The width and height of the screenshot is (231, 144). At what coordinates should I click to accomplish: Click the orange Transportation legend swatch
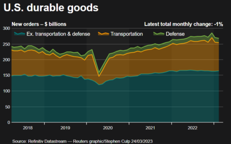coord(104,34)
